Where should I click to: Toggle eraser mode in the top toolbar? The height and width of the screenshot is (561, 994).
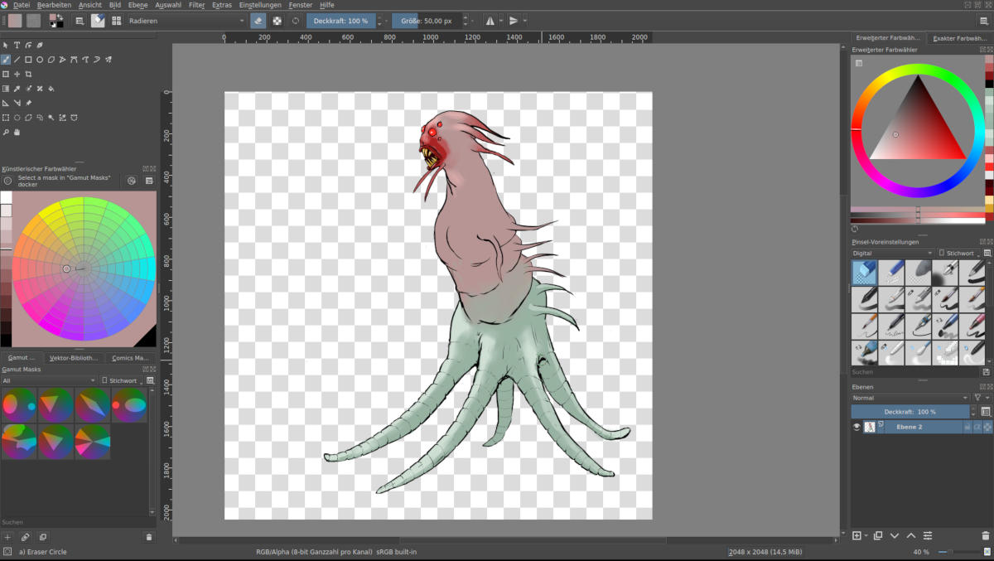click(258, 21)
